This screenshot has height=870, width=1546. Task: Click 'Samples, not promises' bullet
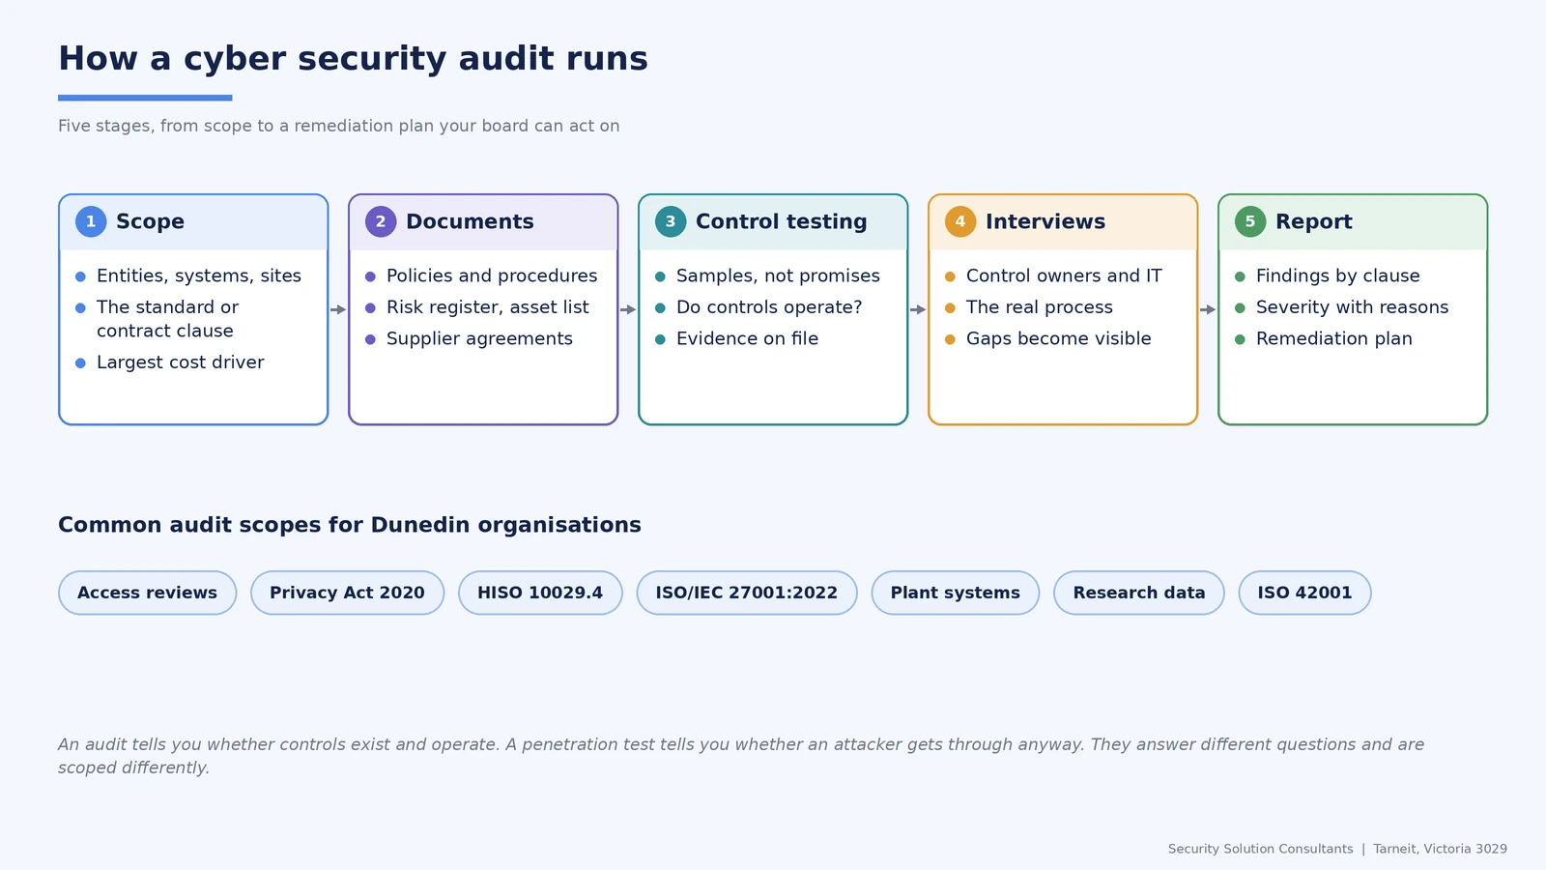point(778,276)
